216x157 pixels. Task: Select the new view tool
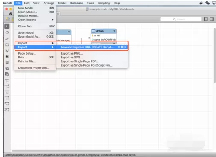(x=7, y=68)
